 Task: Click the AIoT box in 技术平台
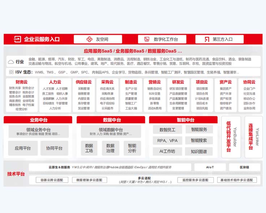pos(210,167)
